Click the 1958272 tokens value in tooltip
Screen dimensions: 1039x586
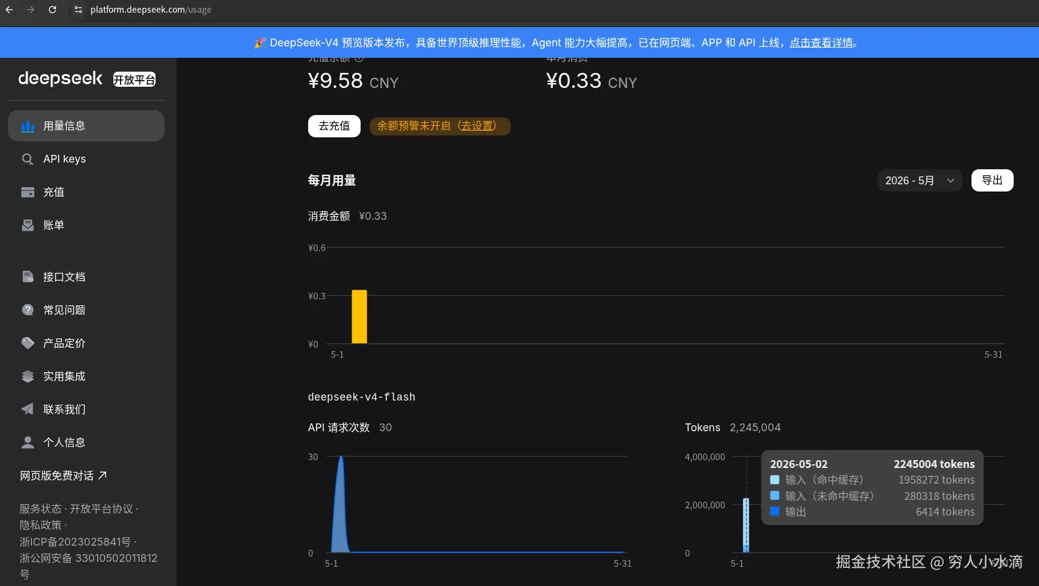click(x=936, y=480)
